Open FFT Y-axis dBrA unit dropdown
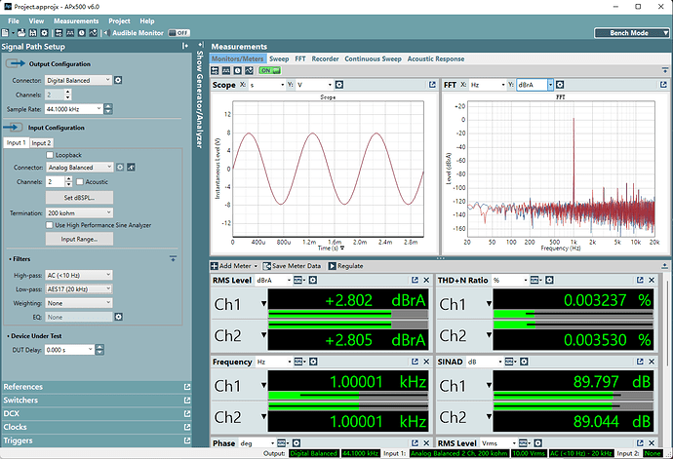 tap(550, 85)
